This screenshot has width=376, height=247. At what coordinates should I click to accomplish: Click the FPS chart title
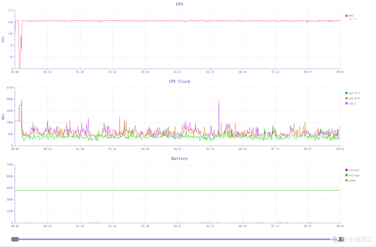(x=179, y=4)
